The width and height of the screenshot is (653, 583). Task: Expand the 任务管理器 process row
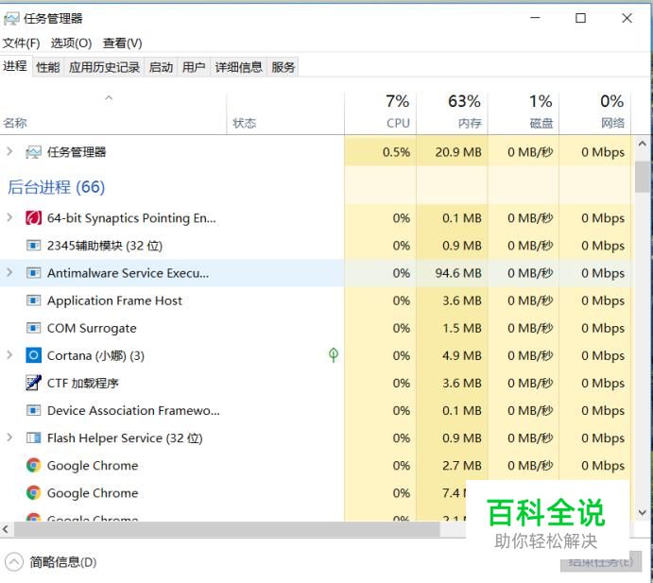point(9,151)
